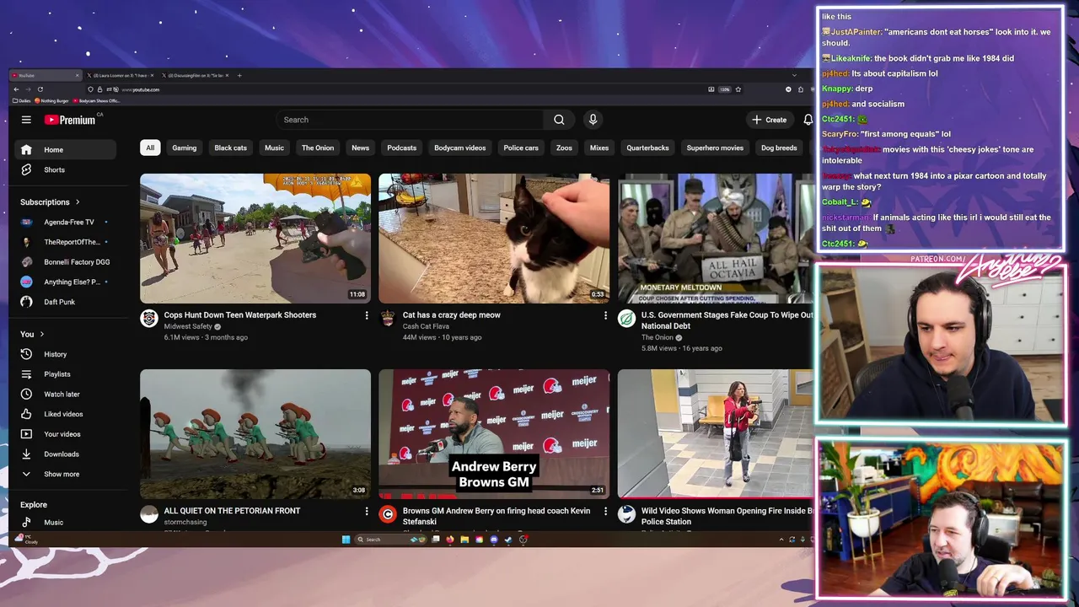This screenshot has width=1079, height=607.
Task: Open Watch later in the sidebar
Action: click(66, 394)
